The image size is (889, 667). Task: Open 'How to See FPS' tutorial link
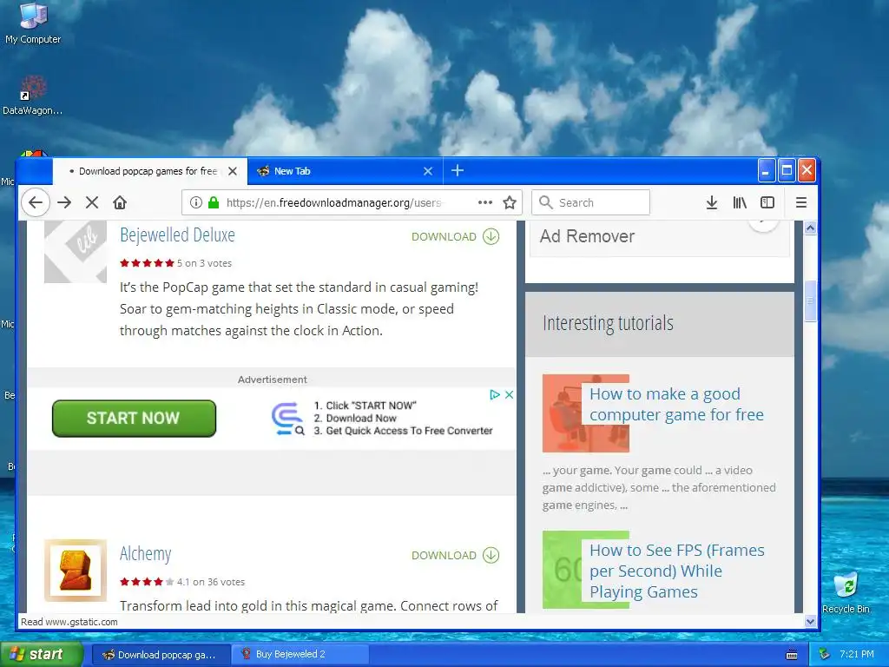(677, 571)
